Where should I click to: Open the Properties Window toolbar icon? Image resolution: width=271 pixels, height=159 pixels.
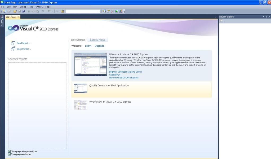pos(108,11)
